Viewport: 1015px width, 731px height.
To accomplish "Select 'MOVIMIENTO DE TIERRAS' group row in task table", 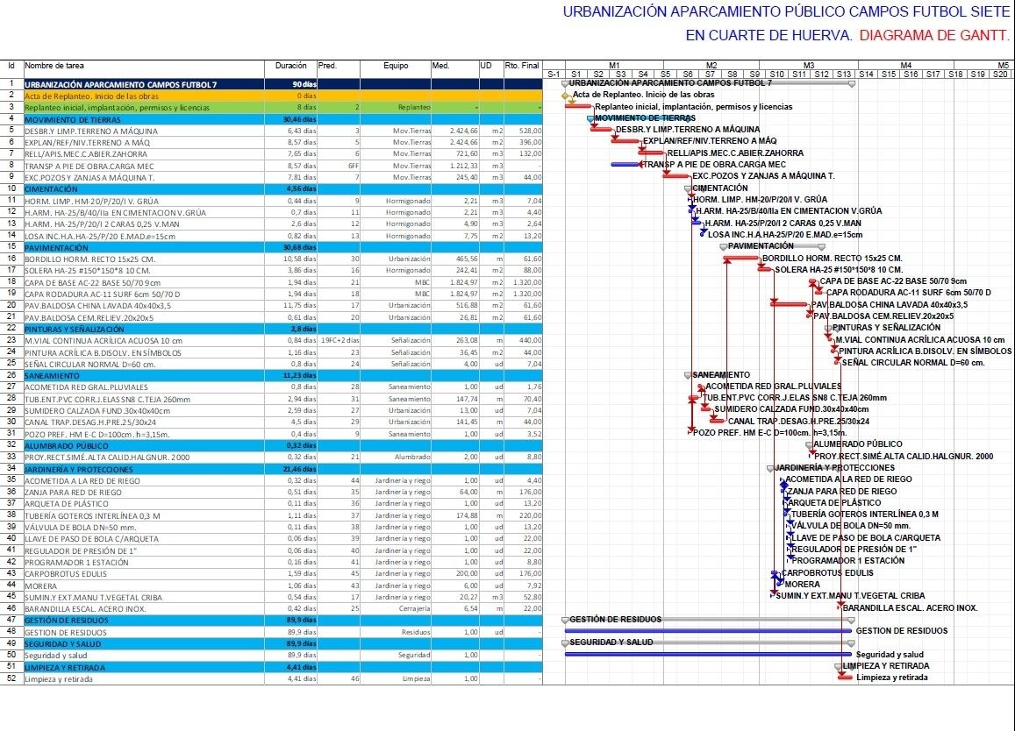I will (x=271, y=119).
